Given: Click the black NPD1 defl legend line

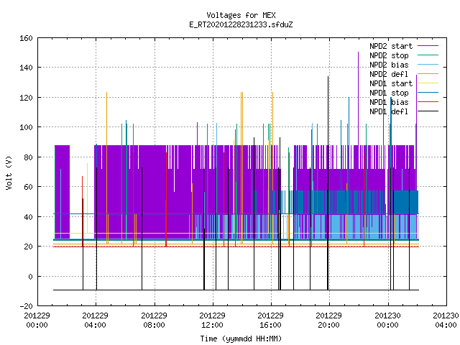Looking at the screenshot, I should pos(428,111).
